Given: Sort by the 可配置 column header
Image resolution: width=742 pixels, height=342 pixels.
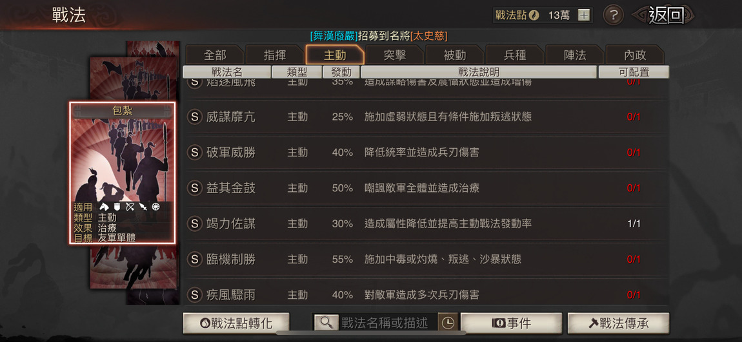Looking at the screenshot, I should pos(634,71).
